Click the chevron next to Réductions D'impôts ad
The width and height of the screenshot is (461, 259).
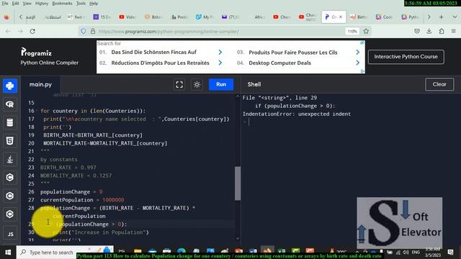coord(220,63)
